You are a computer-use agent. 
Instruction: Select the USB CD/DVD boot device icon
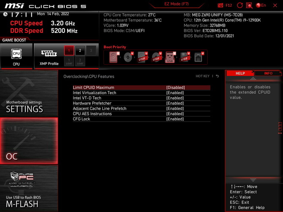click(156, 57)
